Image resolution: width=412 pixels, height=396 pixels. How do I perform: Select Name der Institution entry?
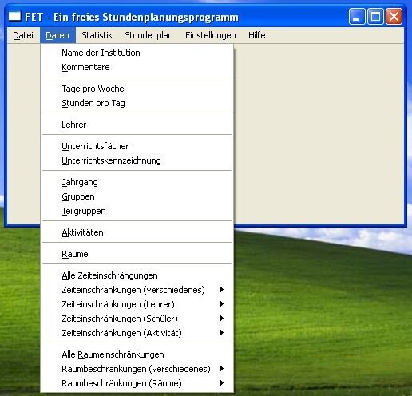[x=137, y=53]
